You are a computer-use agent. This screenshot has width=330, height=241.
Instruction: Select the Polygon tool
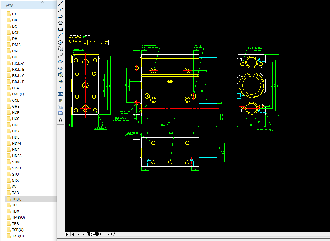coord(61,23)
